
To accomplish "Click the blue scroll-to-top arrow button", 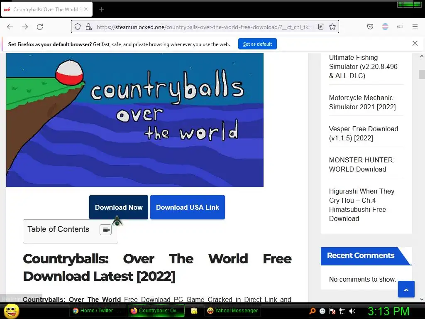I will (406, 289).
